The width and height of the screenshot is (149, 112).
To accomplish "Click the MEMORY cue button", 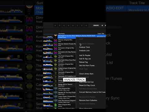I will 96,26.
